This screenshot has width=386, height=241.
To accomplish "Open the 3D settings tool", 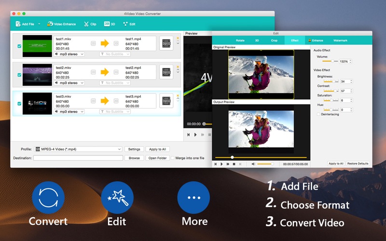I will (110, 24).
